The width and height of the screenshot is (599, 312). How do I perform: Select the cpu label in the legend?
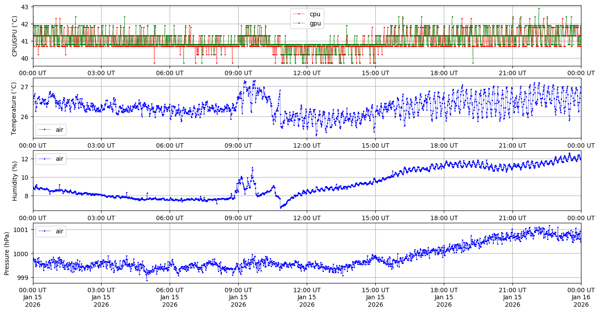point(315,14)
